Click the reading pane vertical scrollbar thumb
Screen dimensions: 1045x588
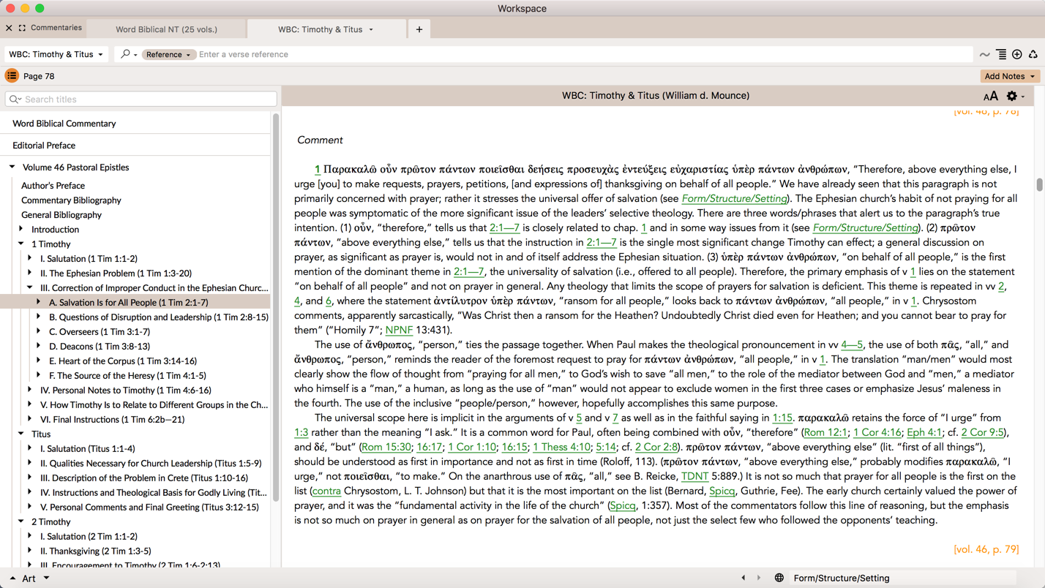[x=1039, y=184]
